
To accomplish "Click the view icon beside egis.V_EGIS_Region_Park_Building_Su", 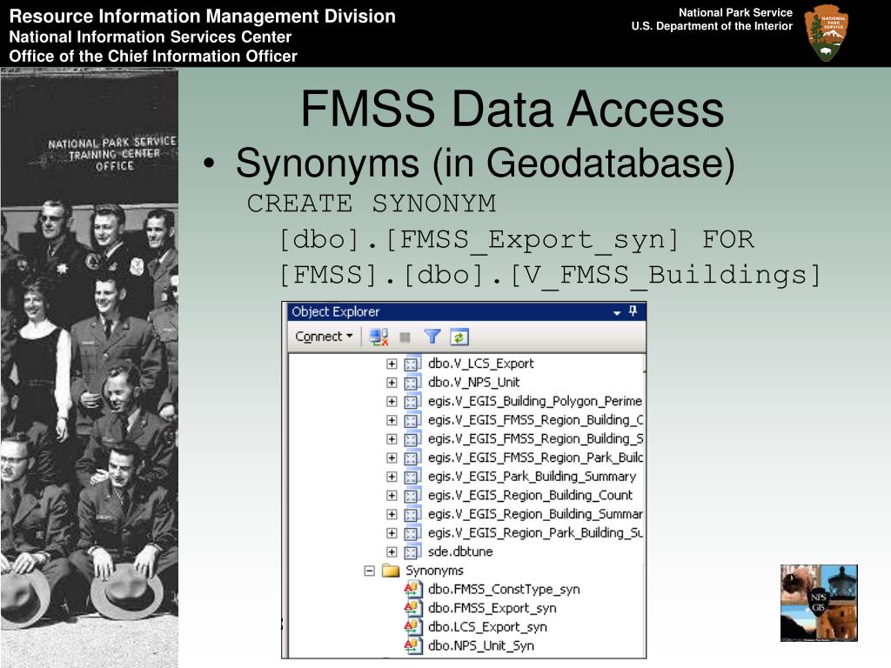I will [412, 533].
